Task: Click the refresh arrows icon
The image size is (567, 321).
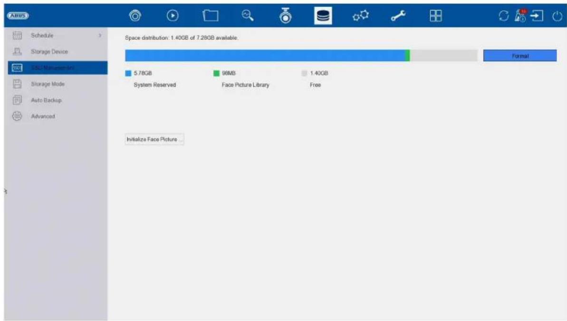Action: click(x=503, y=16)
